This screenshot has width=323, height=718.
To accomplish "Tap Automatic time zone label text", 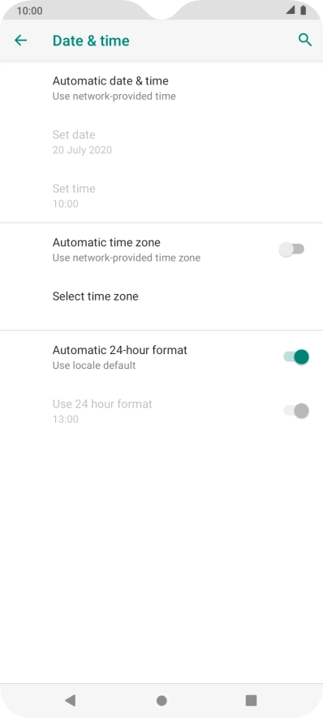I will [106, 242].
